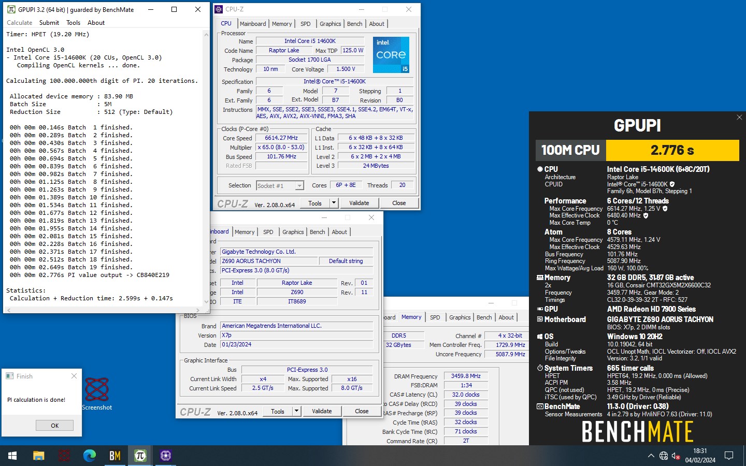Screen dimensions: 746x466
Task: Expand Tools dropdown arrow in mainboard CPU-Z
Action: click(x=296, y=411)
